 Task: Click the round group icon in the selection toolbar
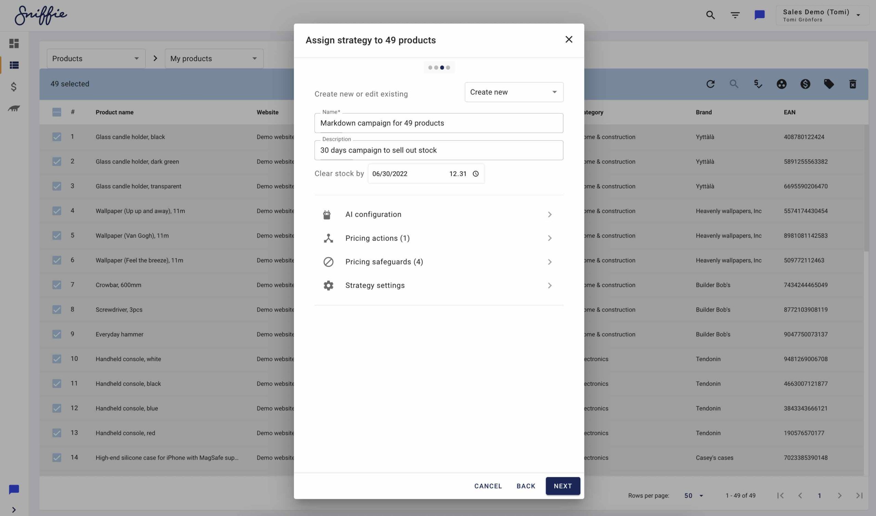pos(781,84)
